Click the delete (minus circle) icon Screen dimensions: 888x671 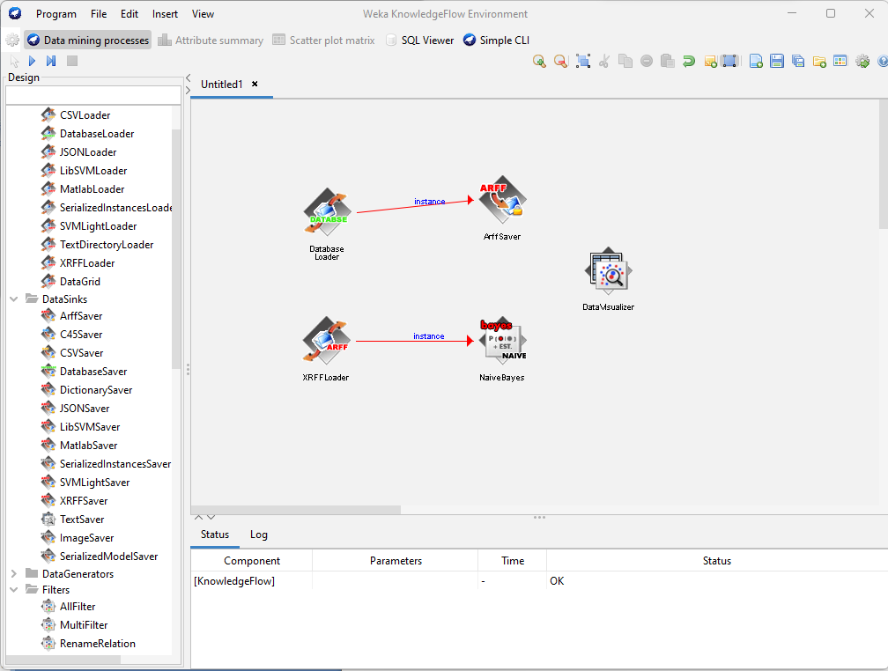pyautogui.click(x=647, y=61)
